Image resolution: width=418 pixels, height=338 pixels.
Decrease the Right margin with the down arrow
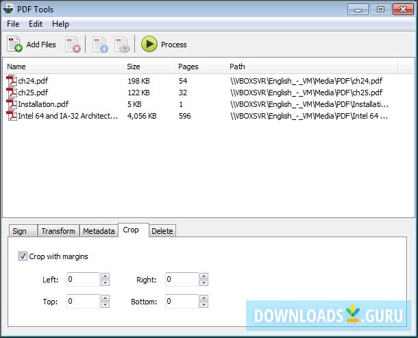(x=204, y=282)
